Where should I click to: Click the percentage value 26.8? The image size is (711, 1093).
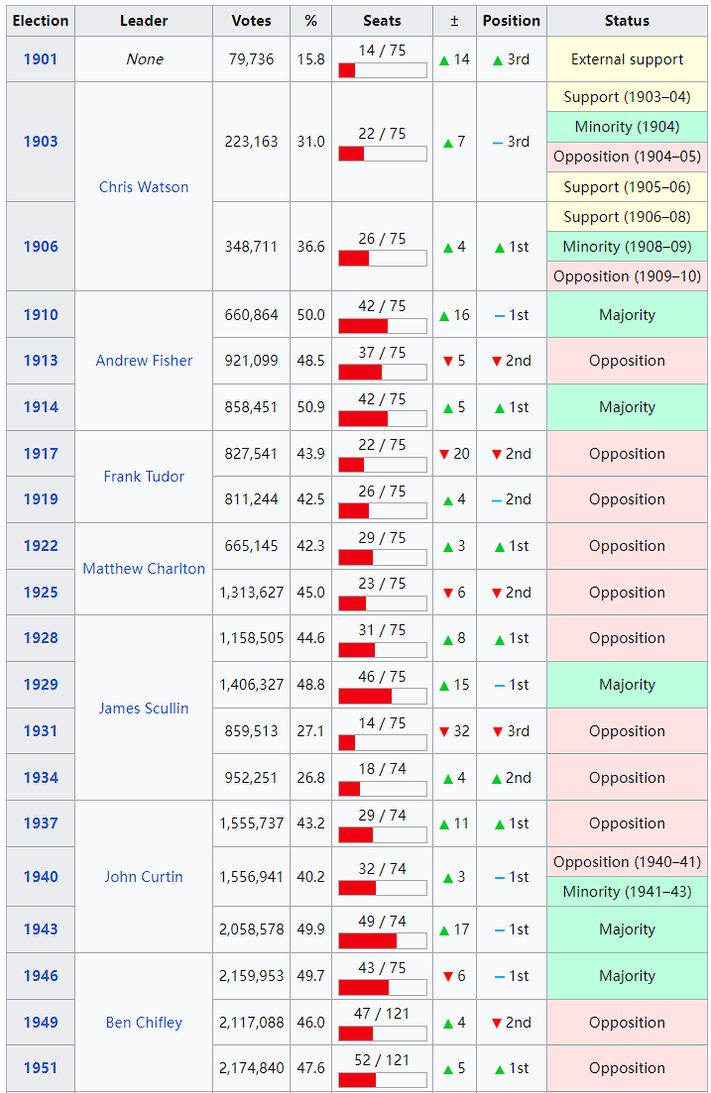[311, 778]
